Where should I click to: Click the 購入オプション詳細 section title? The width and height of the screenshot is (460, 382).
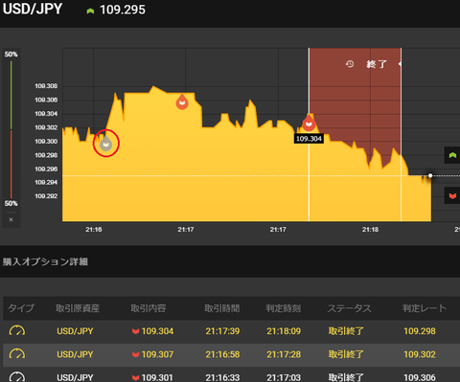(x=45, y=261)
